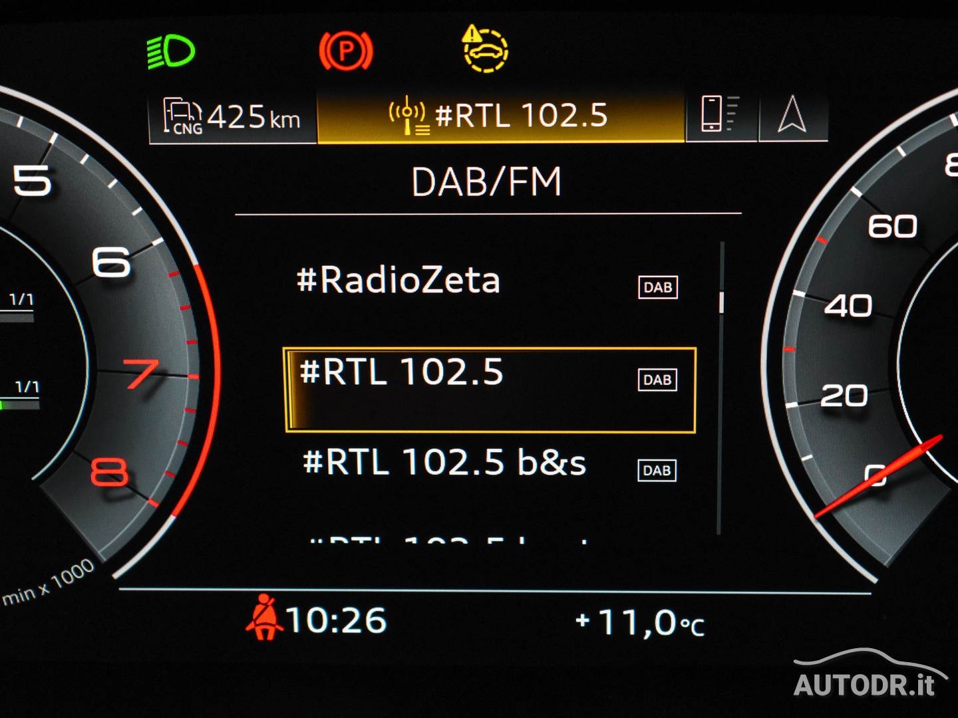This screenshot has width=958, height=718.
Task: Select the #RadioZeta station
Action: point(398,280)
